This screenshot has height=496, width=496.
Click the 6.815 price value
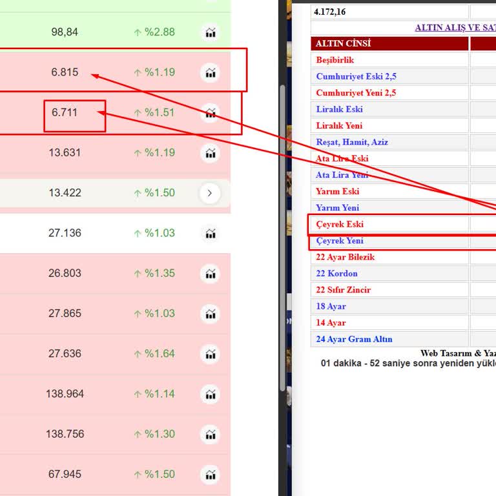(65, 72)
